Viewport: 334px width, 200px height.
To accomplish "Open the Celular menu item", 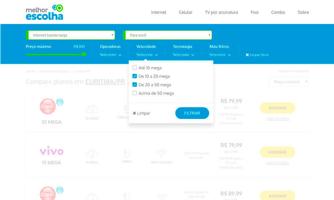I will coord(185,13).
